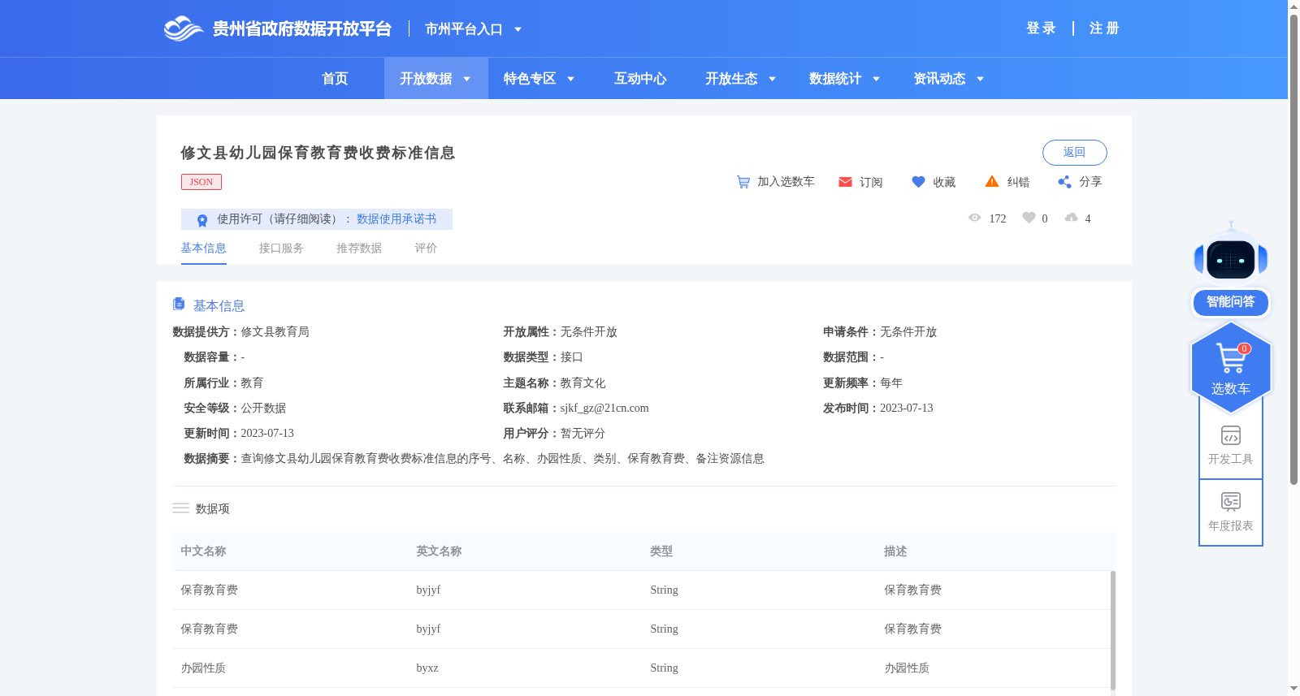Click the 数据项 list icon
Image resolution: width=1300 pixels, height=696 pixels.
pos(180,508)
